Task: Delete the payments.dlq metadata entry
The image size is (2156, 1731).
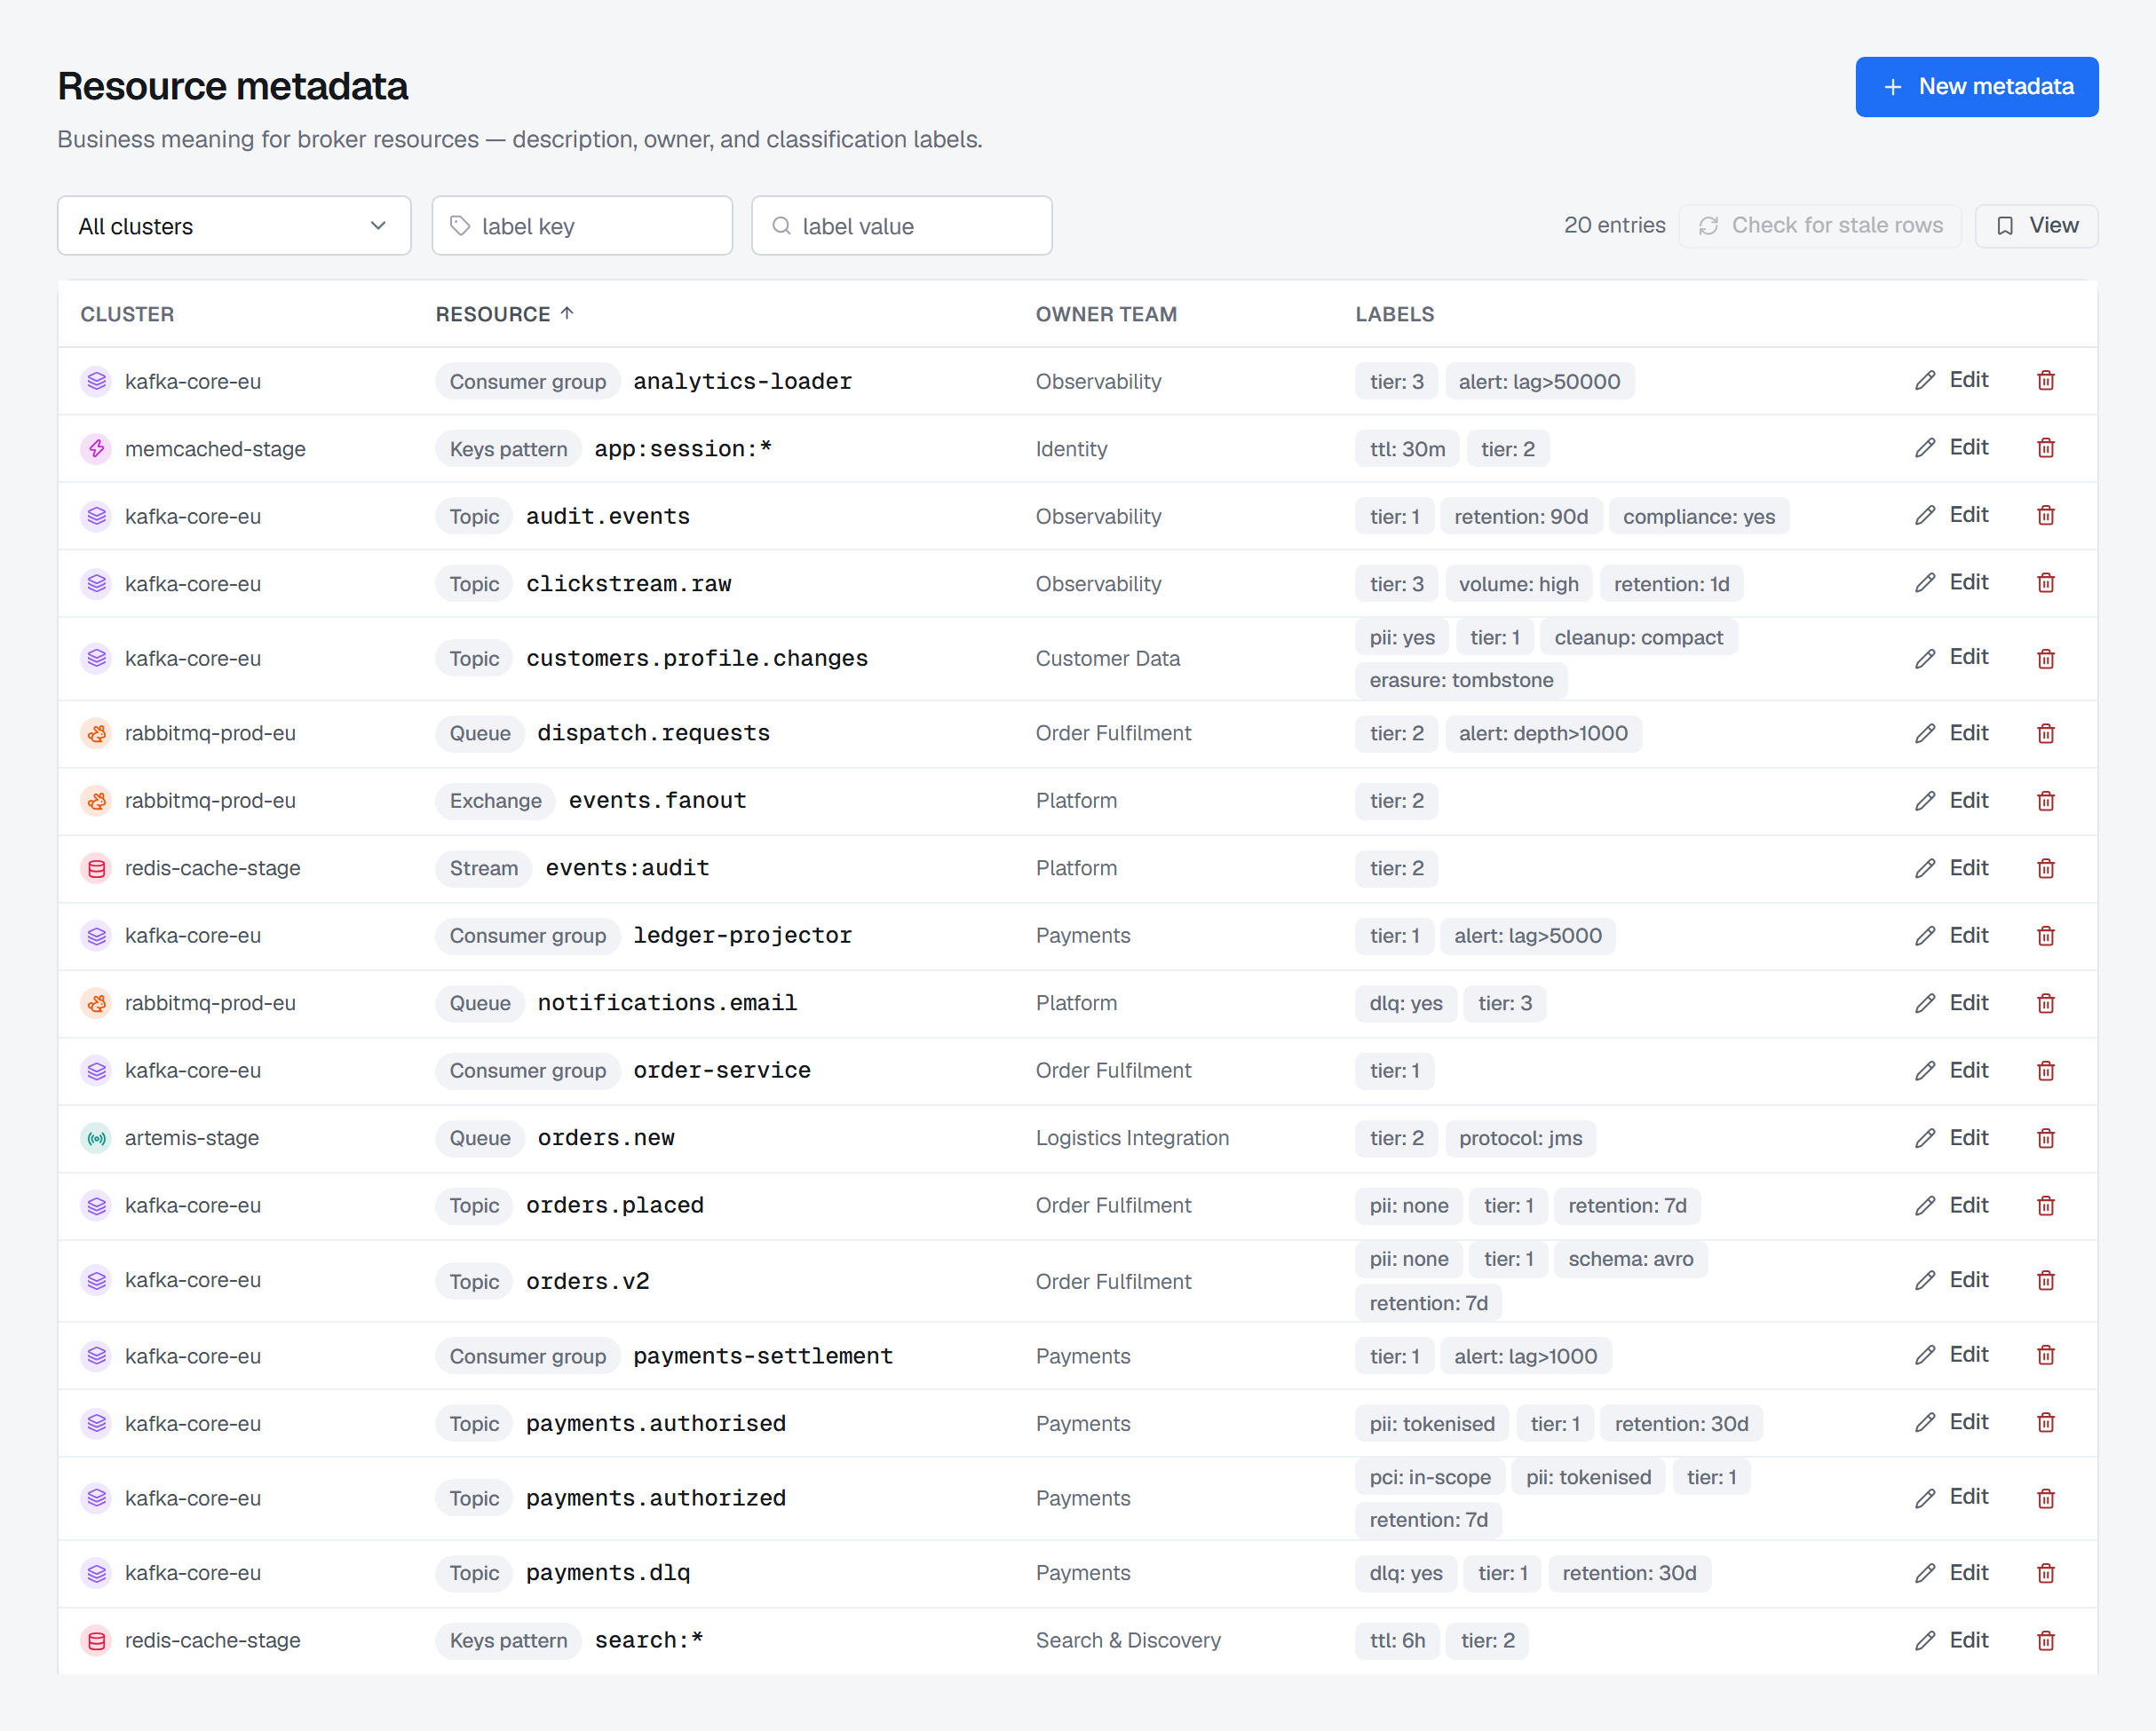Action: click(2045, 1573)
